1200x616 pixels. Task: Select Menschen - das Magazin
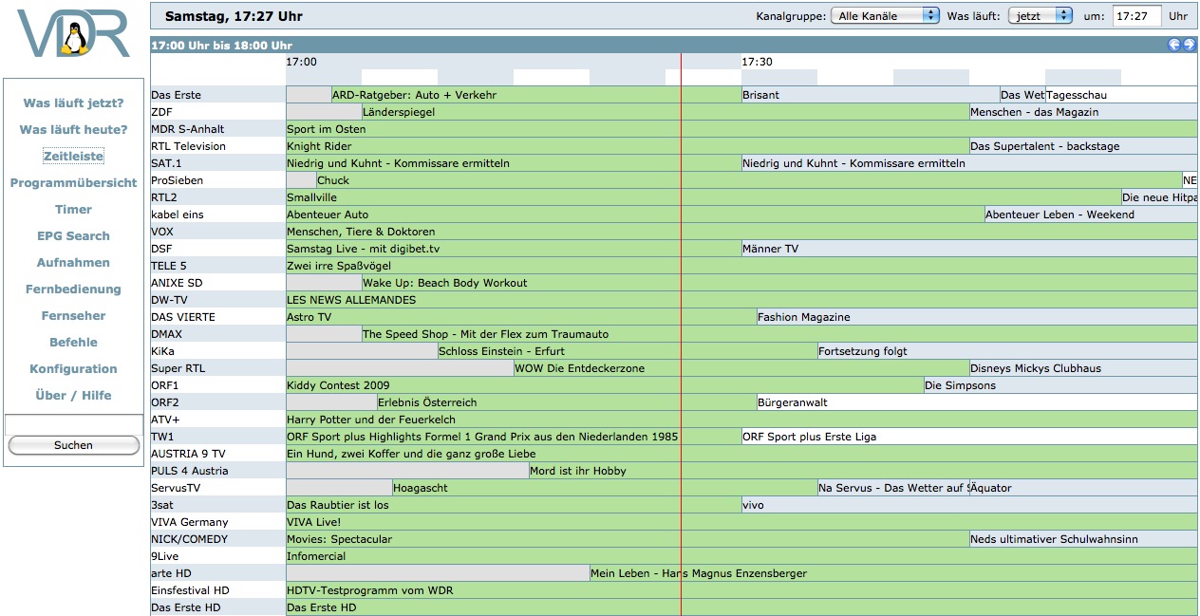[1083, 112]
